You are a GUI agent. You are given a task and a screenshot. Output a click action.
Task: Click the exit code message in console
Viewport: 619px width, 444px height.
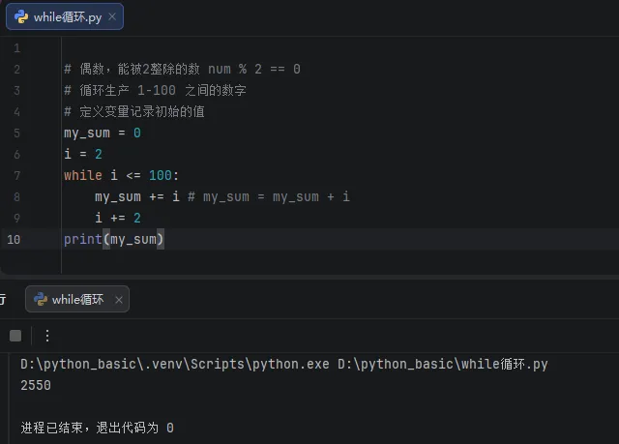(97, 428)
